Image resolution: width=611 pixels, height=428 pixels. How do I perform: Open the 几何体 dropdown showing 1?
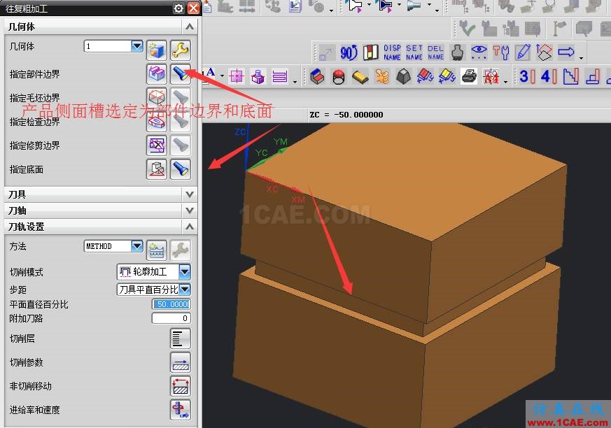pyautogui.click(x=136, y=46)
